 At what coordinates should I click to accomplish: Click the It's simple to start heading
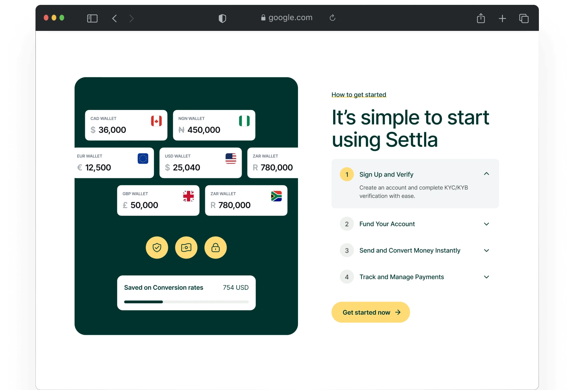tap(410, 128)
